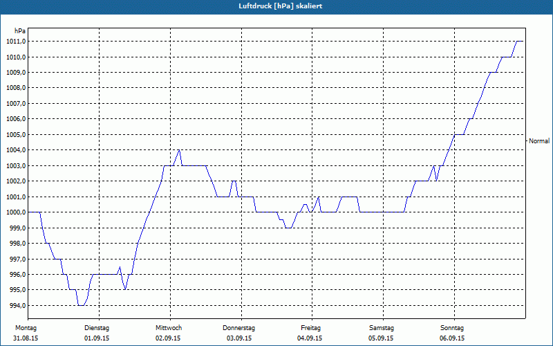Select the 'hPa' unit label

[x=20, y=31]
